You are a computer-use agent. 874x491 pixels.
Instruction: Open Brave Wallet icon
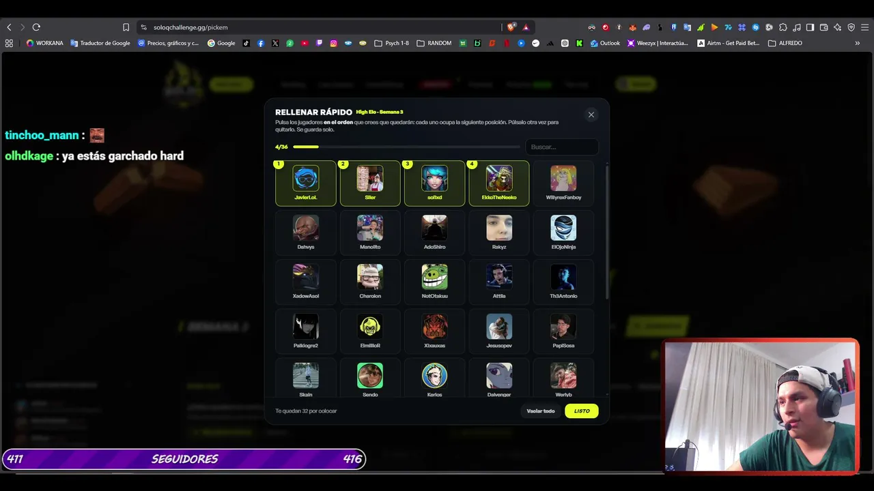click(823, 27)
